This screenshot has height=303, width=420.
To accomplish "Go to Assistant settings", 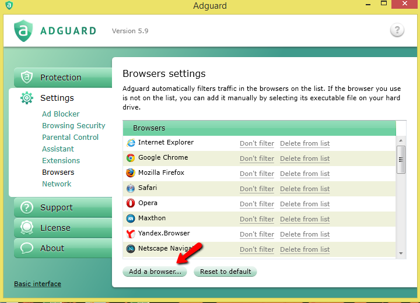I will [58, 149].
